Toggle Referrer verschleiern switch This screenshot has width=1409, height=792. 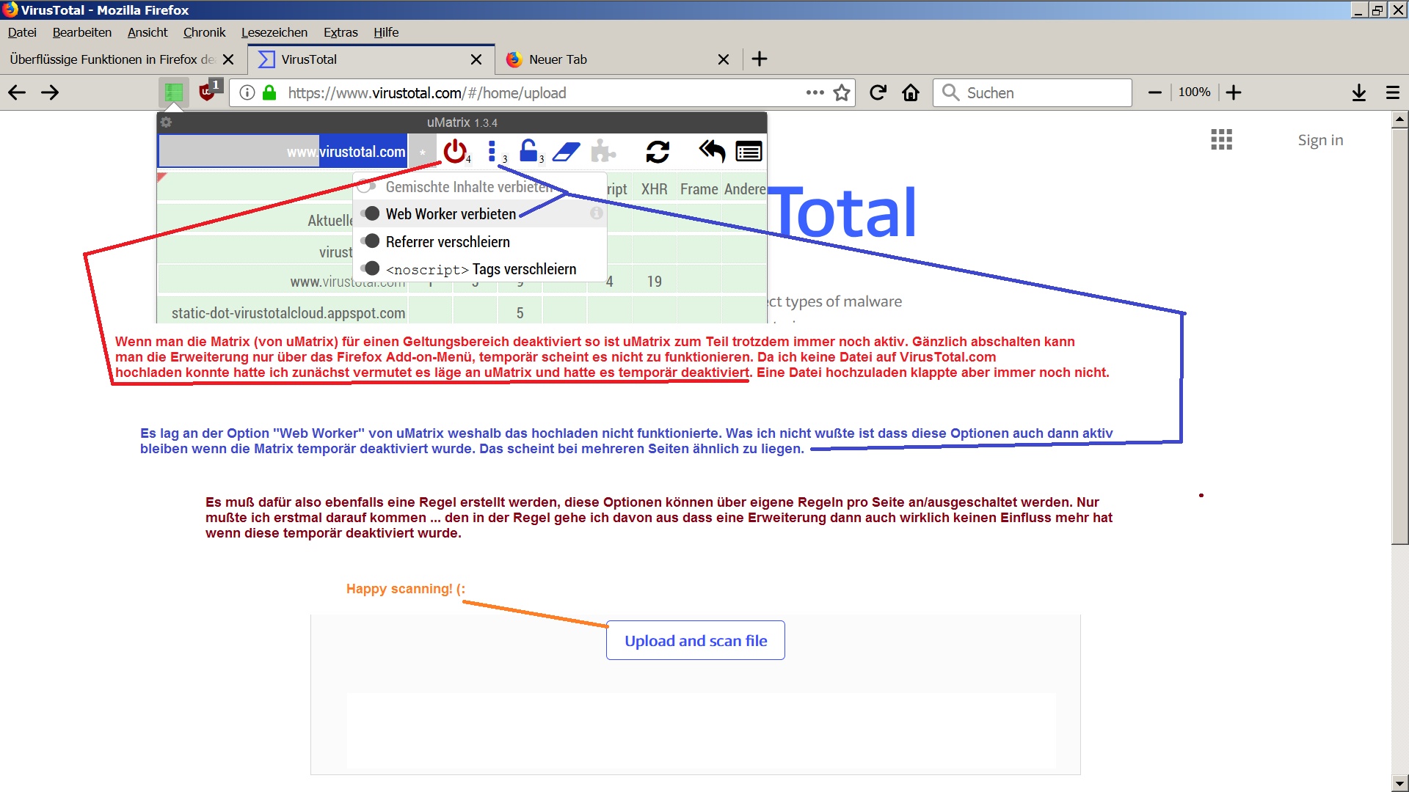(x=371, y=241)
